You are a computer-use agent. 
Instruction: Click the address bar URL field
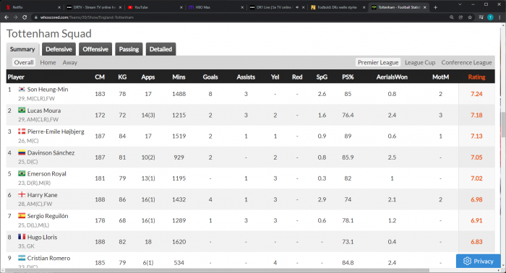tap(239, 17)
